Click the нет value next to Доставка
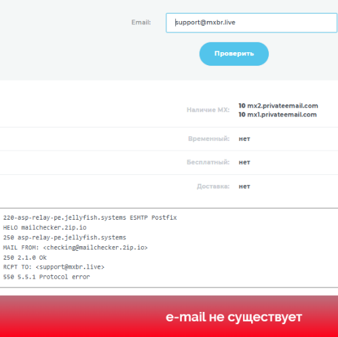The image size is (338, 337). pos(244,186)
